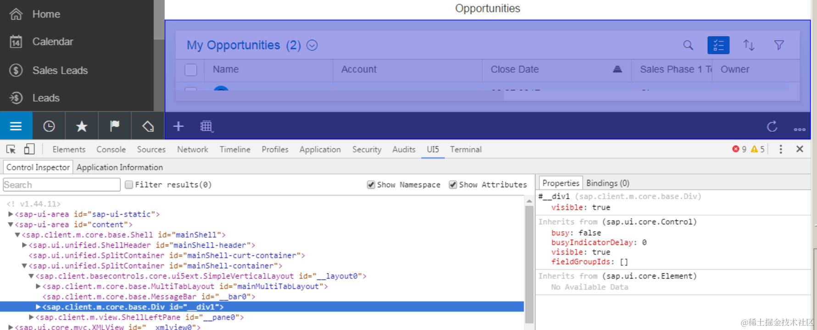Image resolution: width=817 pixels, height=330 pixels.
Task: Switch to the Audits tab
Action: coord(404,149)
